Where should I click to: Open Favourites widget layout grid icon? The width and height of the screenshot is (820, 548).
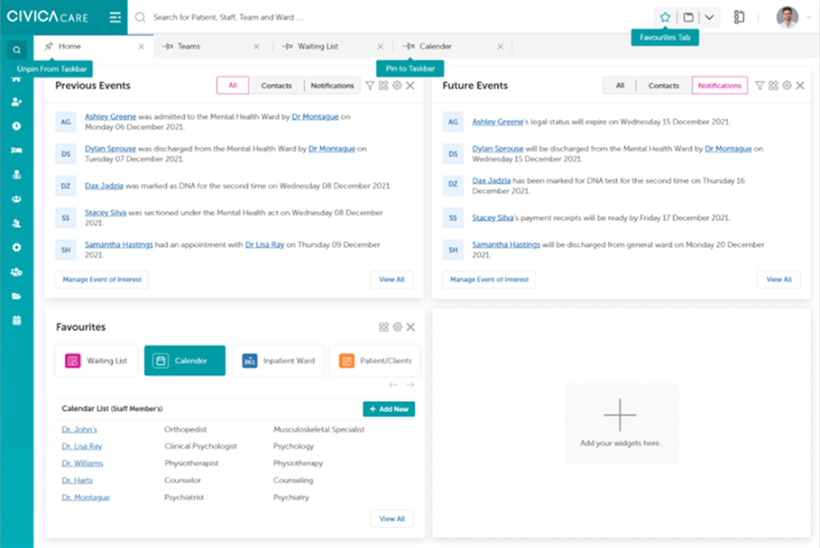[384, 327]
